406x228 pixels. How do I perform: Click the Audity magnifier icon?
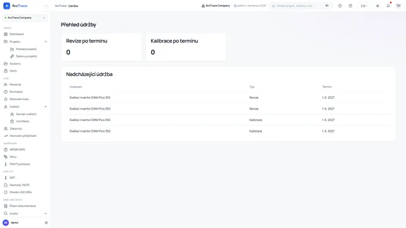pos(6,213)
